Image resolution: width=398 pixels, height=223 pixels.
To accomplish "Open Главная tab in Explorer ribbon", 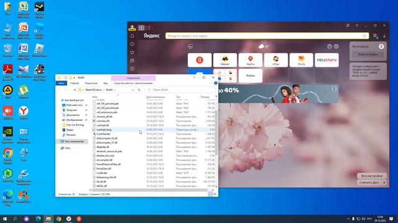I will (x=75, y=83).
